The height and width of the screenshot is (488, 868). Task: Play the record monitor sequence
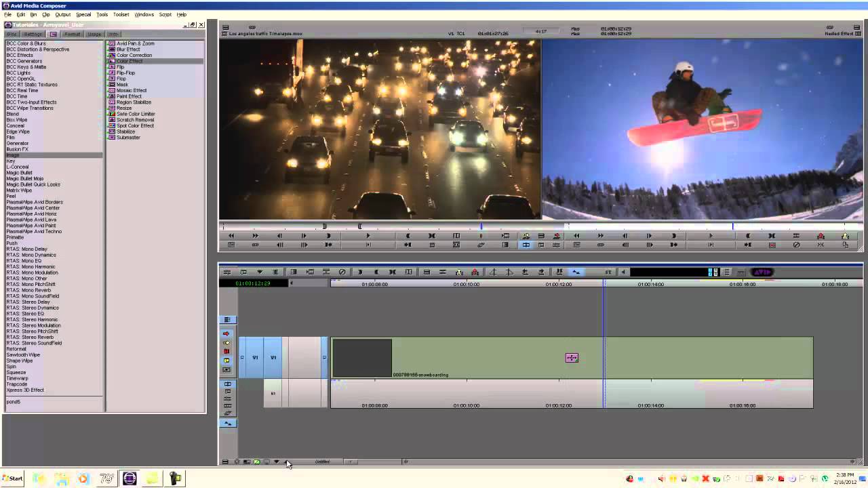click(711, 236)
